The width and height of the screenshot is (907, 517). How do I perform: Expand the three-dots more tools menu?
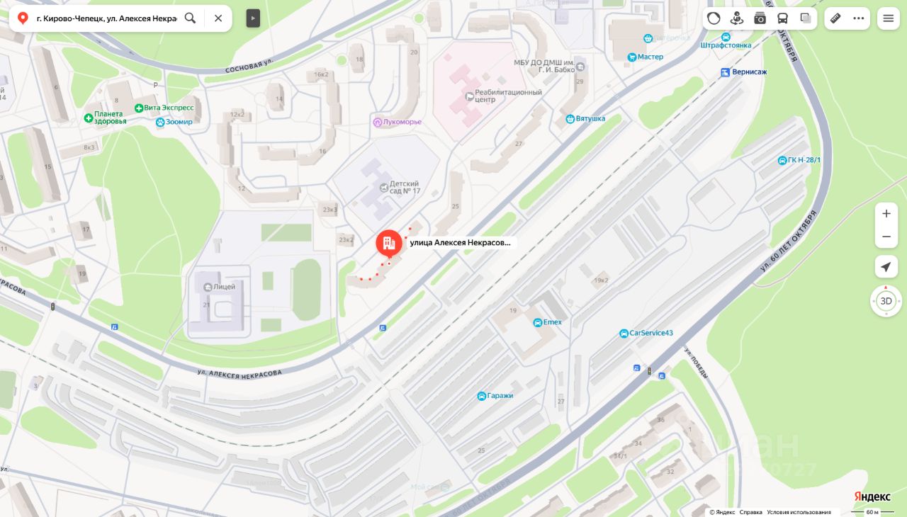pos(859,18)
